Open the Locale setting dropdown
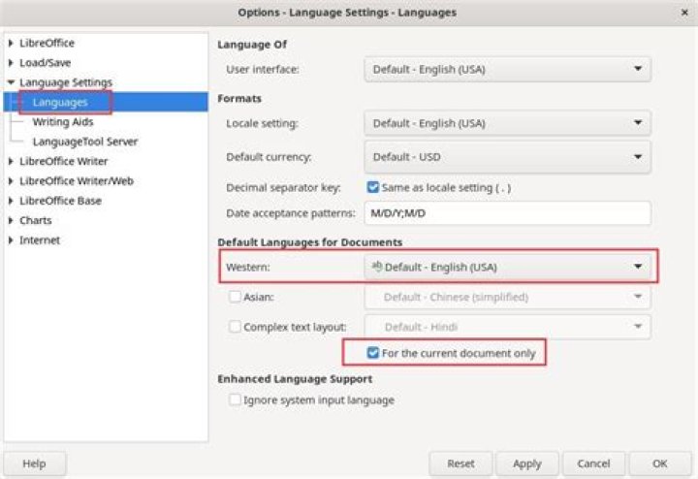The height and width of the screenshot is (479, 698). coord(507,123)
